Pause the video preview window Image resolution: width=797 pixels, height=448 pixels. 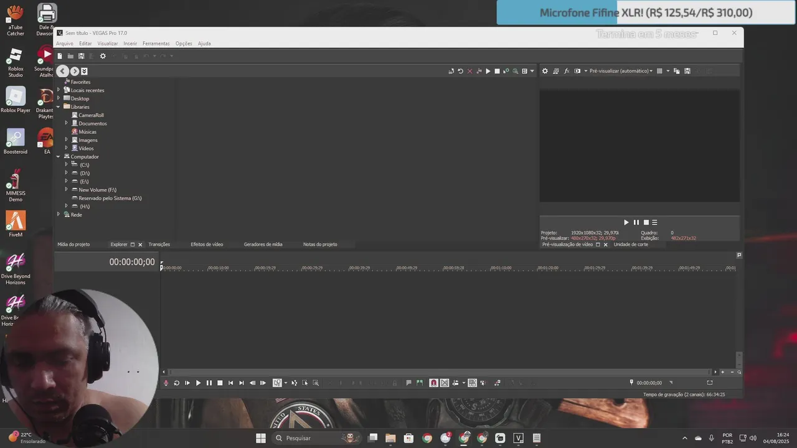636,222
